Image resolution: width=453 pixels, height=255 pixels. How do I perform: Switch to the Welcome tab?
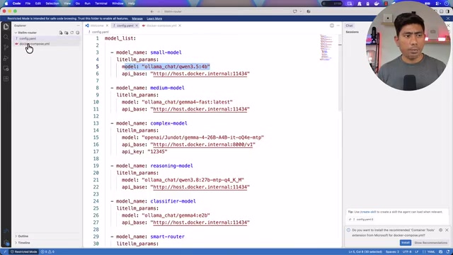pyautogui.click(x=96, y=25)
